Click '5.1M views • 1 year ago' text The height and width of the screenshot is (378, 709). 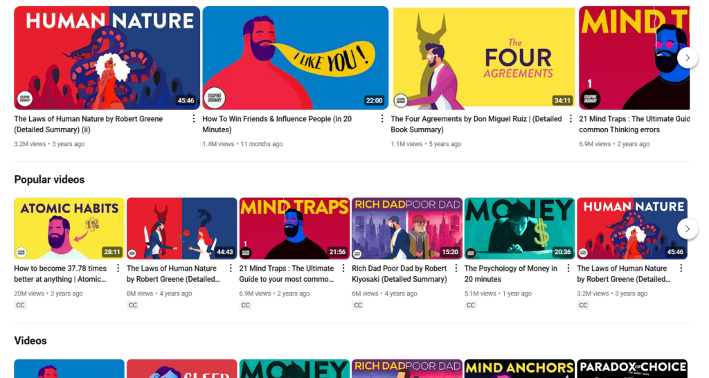tap(498, 294)
